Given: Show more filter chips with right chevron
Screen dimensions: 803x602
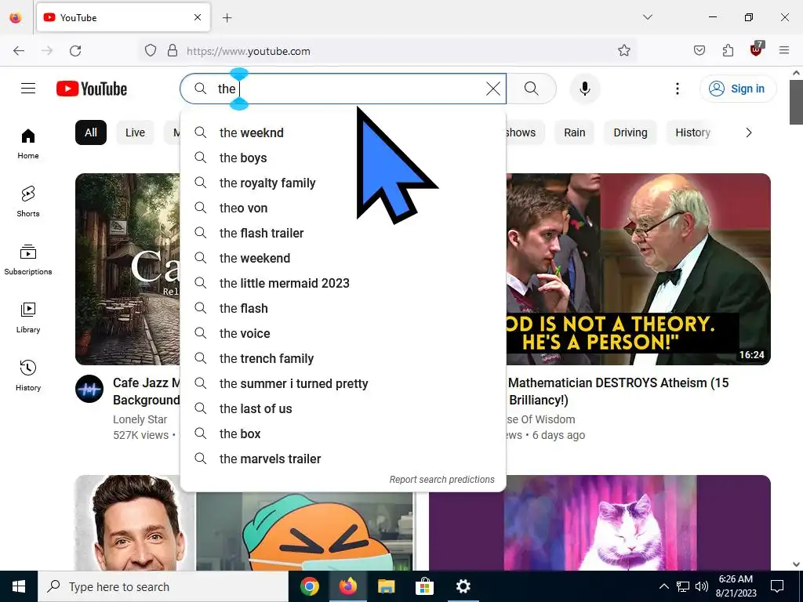Looking at the screenshot, I should pyautogui.click(x=749, y=132).
